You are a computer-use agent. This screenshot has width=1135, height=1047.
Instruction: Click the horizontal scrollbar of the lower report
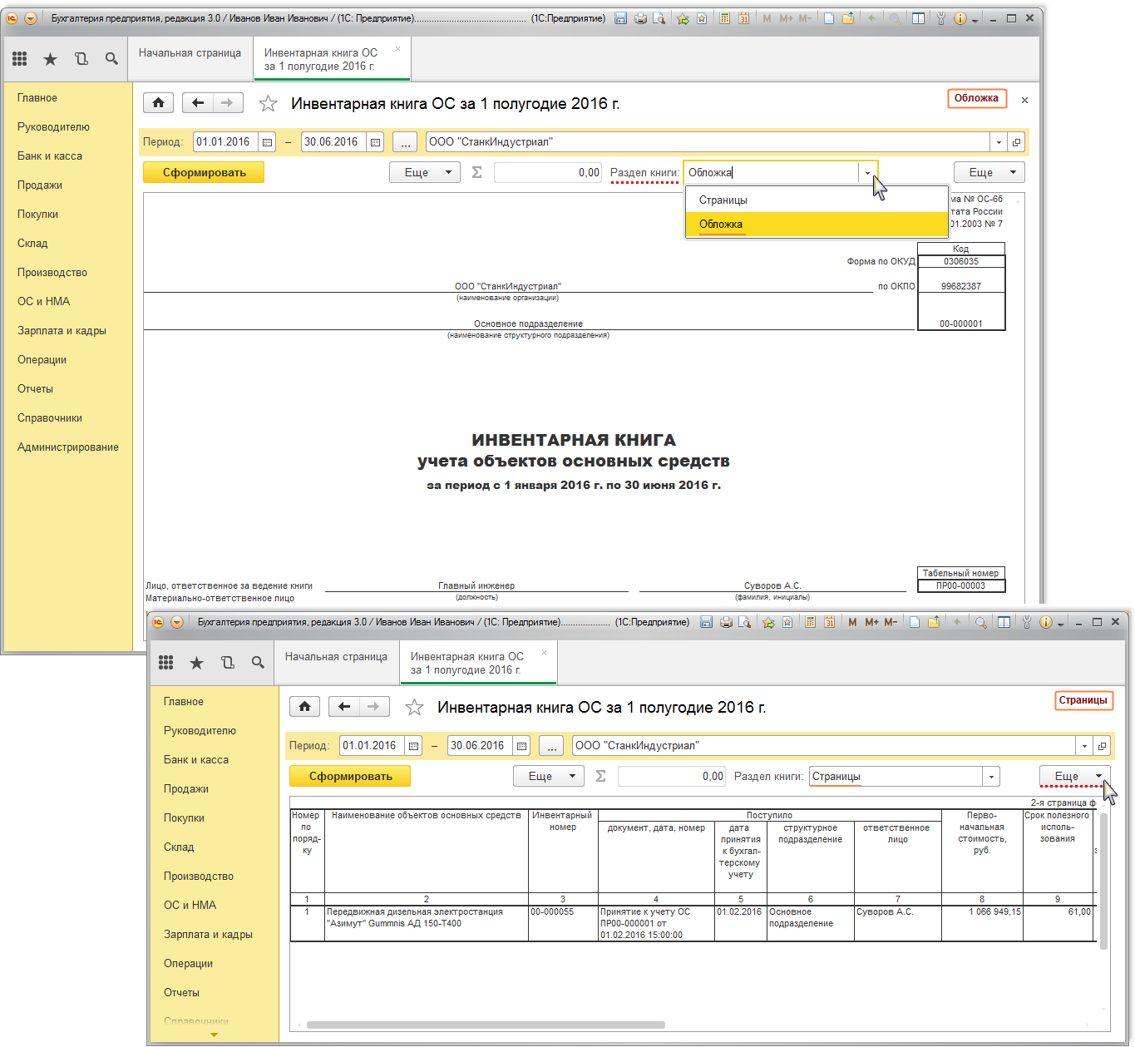click(x=486, y=1025)
